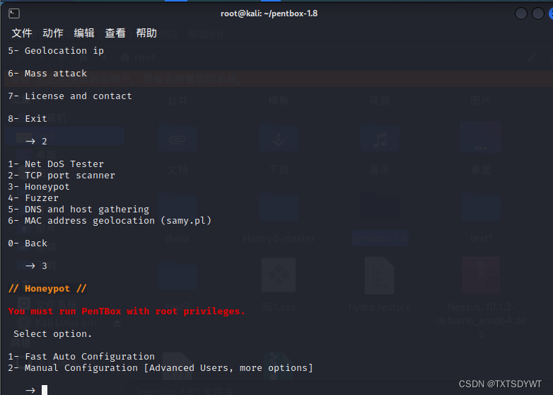This screenshot has width=553, height=395.
Task: Click the terminal line '5- Geolocation ip'
Action: tap(56, 51)
